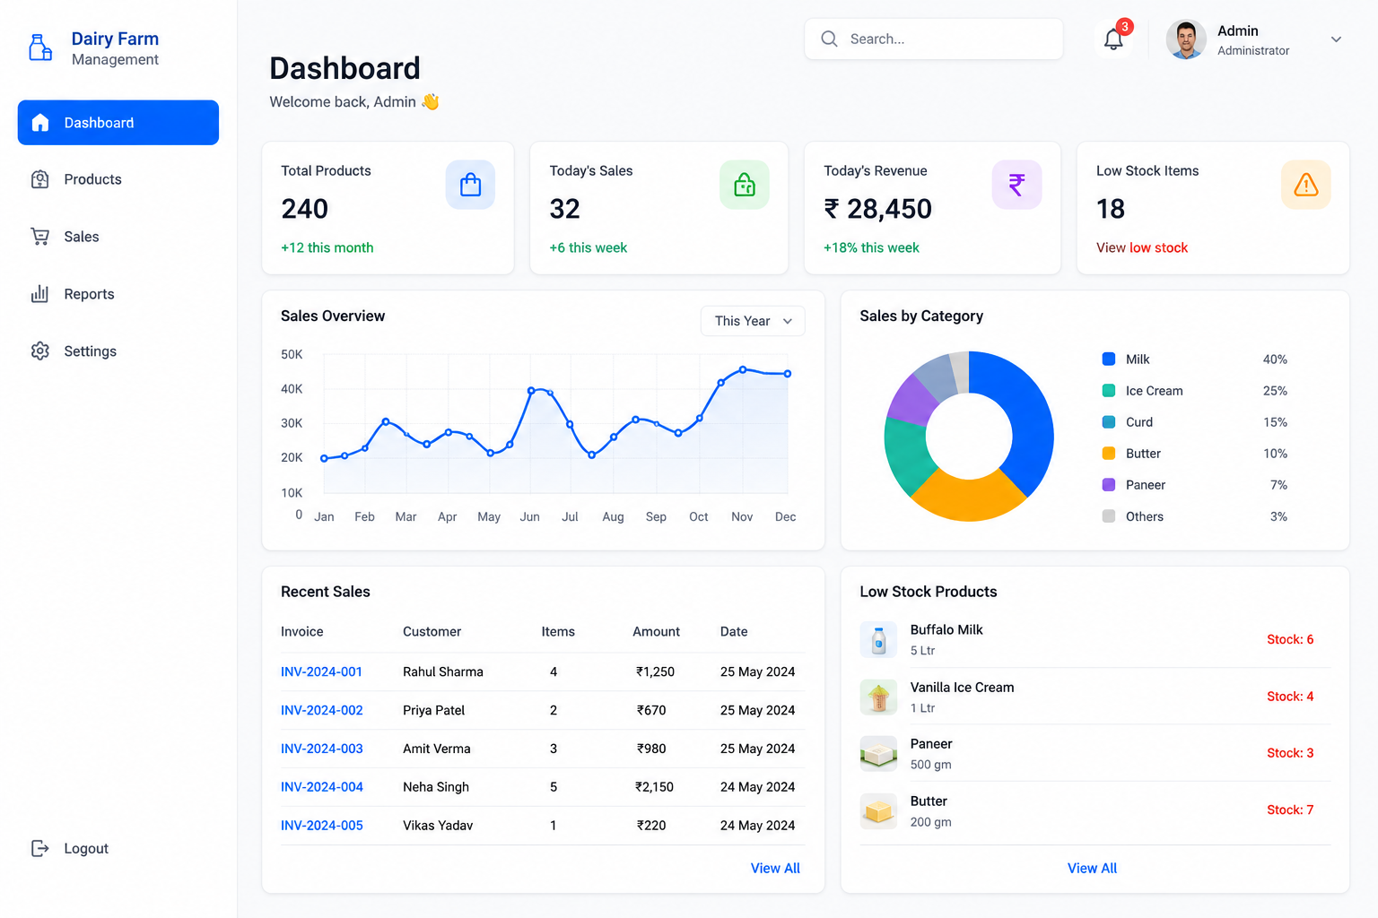The width and height of the screenshot is (1378, 918).
Task: Click the amount ₹2,150
Action: [x=655, y=787]
